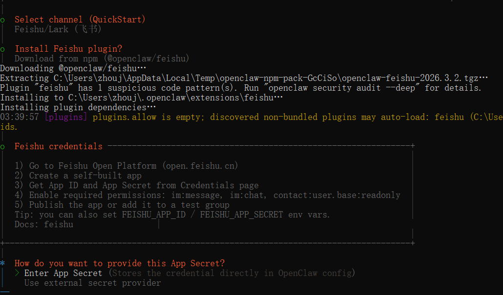Click the App Secret question prompt text
The image size is (503, 295).
120,263
